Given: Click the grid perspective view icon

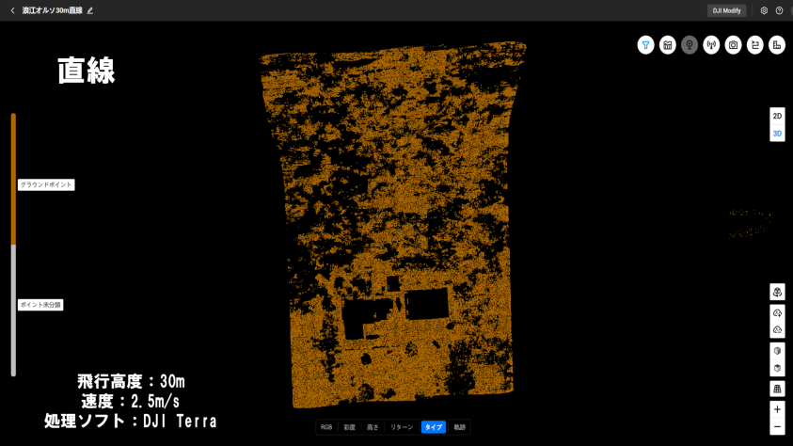Looking at the screenshot, I should 777,389.
